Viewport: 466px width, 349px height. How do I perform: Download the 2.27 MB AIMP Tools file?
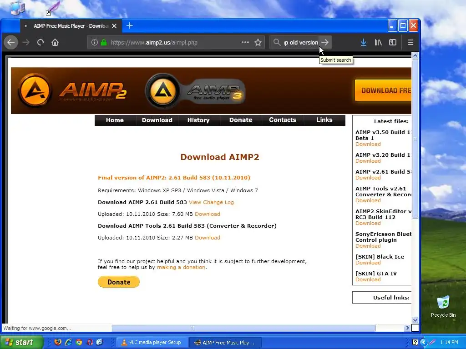click(x=208, y=238)
